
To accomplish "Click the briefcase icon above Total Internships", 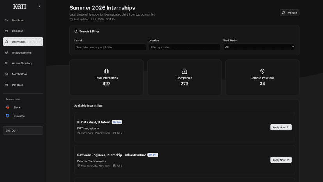I will coord(106,71).
